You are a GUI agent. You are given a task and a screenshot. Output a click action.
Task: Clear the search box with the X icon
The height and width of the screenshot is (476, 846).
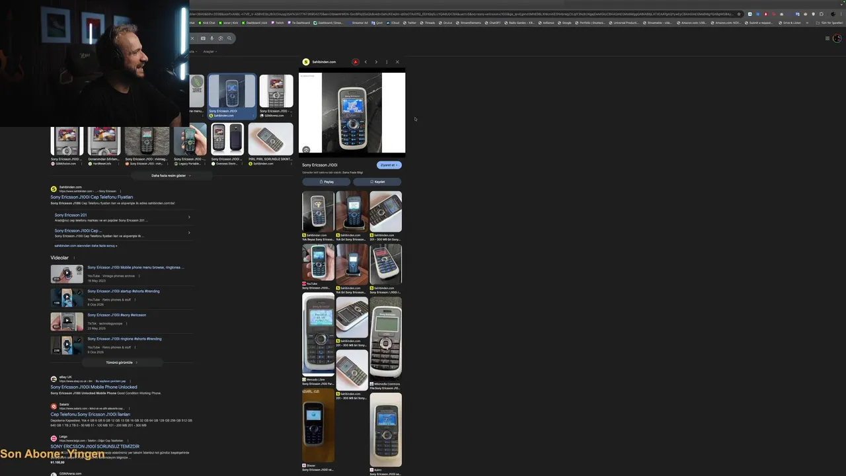(192, 38)
